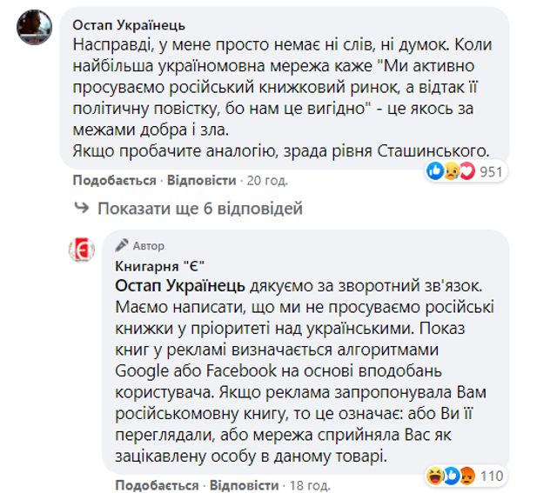The height and width of the screenshot is (493, 557).
Task: Expand Показати ще 6 відповідей
Action: pyautogui.click(x=199, y=209)
